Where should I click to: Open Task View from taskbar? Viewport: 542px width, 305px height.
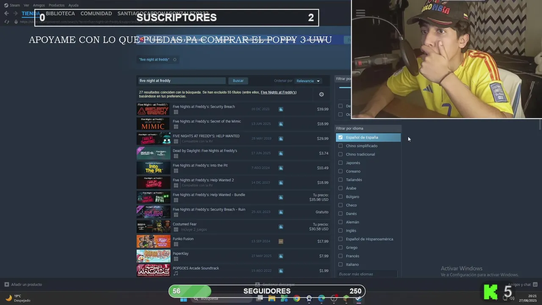(x=260, y=299)
